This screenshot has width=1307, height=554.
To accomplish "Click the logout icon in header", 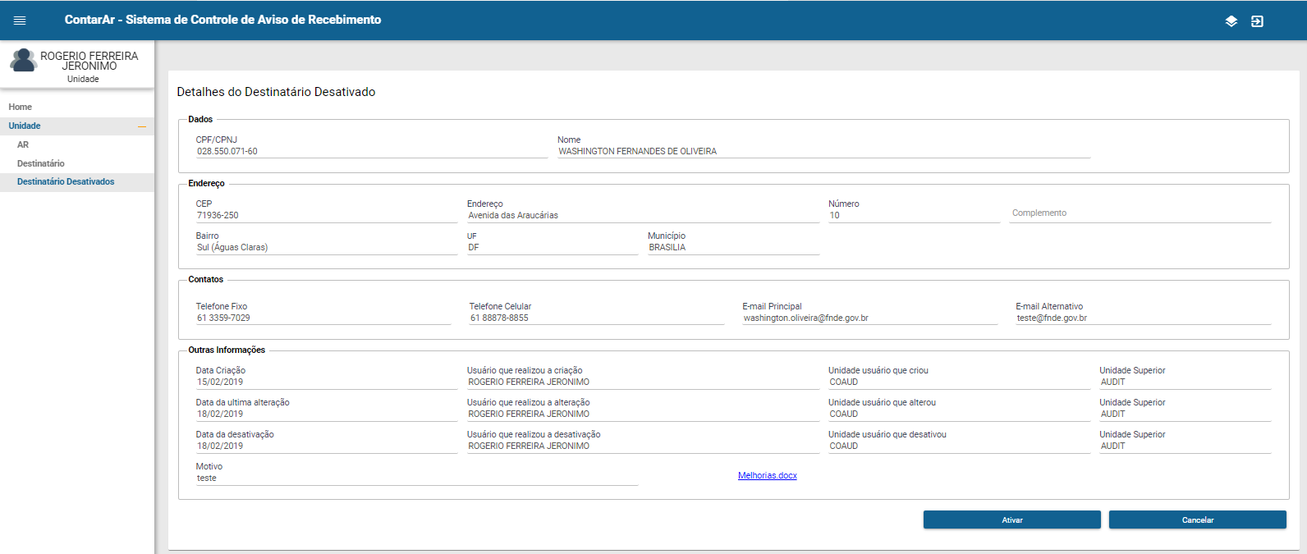I will pyautogui.click(x=1257, y=21).
